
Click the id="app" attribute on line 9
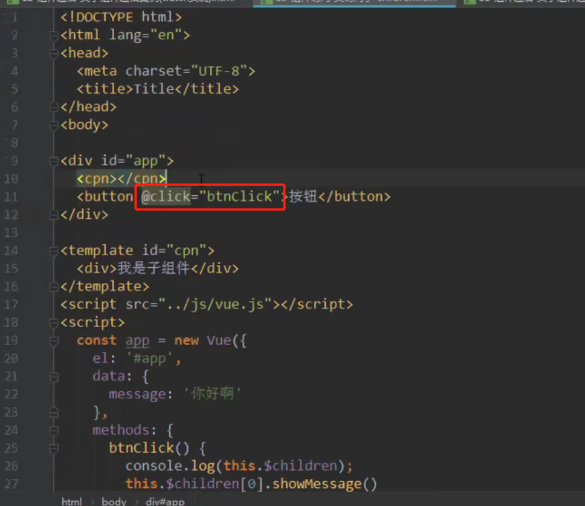[134, 161]
